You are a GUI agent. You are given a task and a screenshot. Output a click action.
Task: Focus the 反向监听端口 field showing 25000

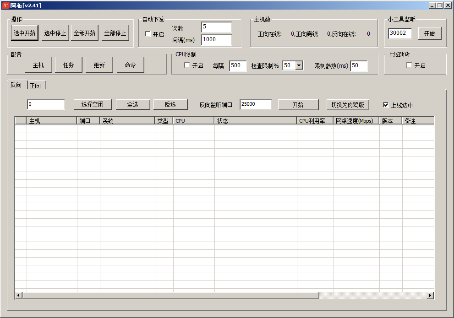coord(255,105)
